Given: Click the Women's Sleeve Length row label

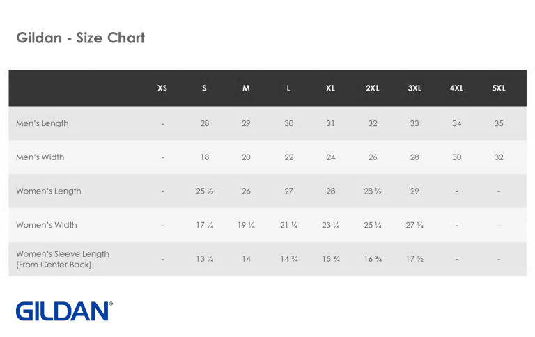Looking at the screenshot, I should 63,259.
